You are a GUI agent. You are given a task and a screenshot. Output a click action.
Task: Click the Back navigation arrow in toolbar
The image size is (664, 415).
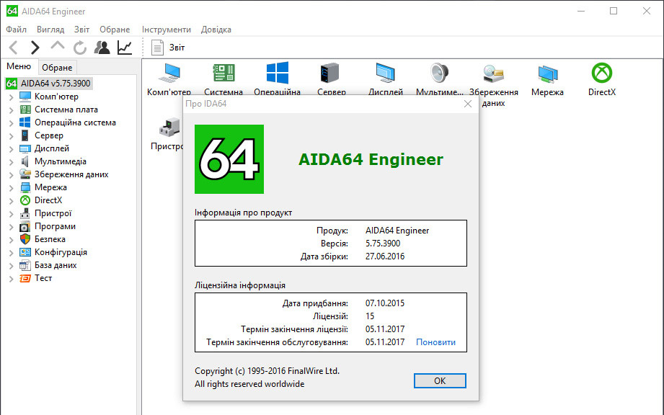(14, 48)
